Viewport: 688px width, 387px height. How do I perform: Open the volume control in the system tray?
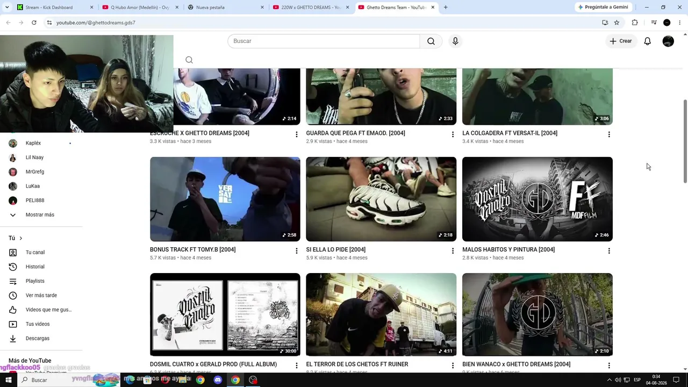click(618, 380)
